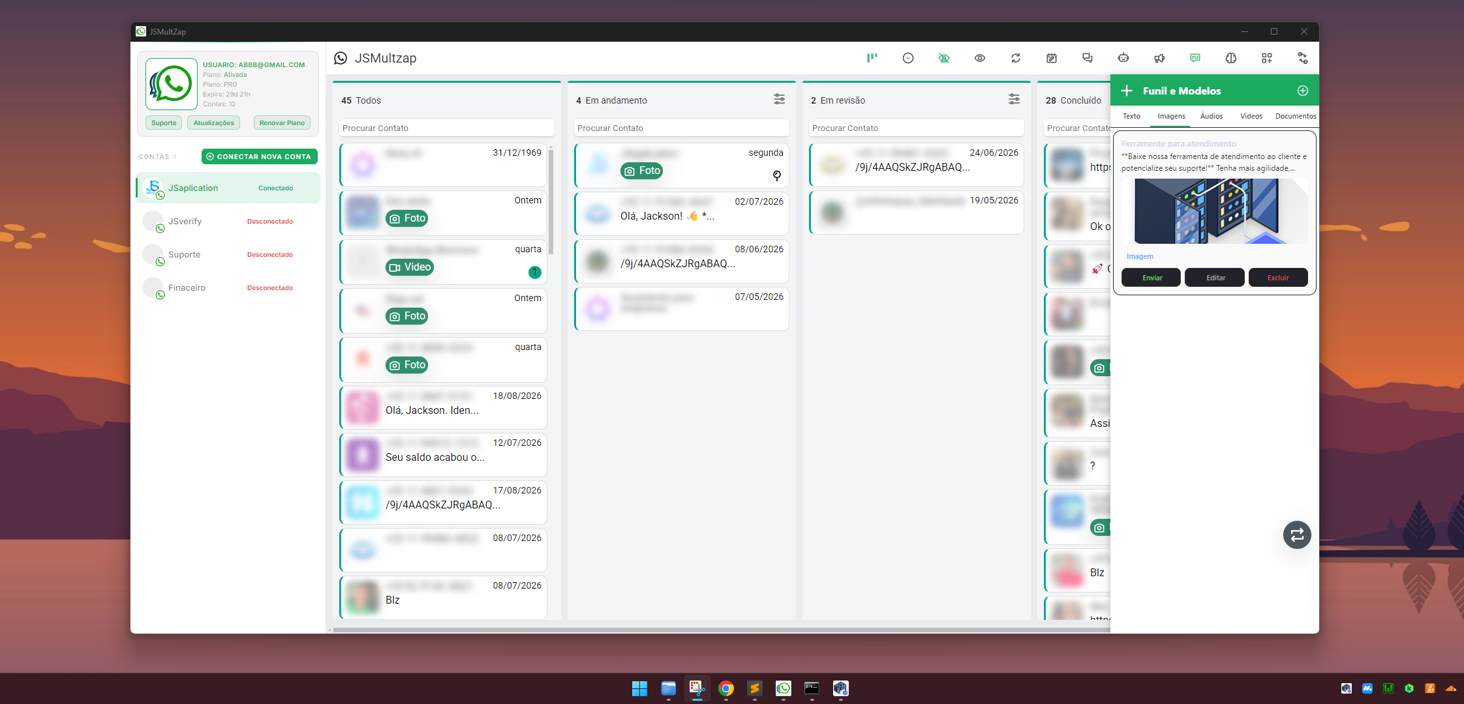The width and height of the screenshot is (1464, 704).
Task: Click the Todos column vertical scrollbar
Action: coord(551,201)
